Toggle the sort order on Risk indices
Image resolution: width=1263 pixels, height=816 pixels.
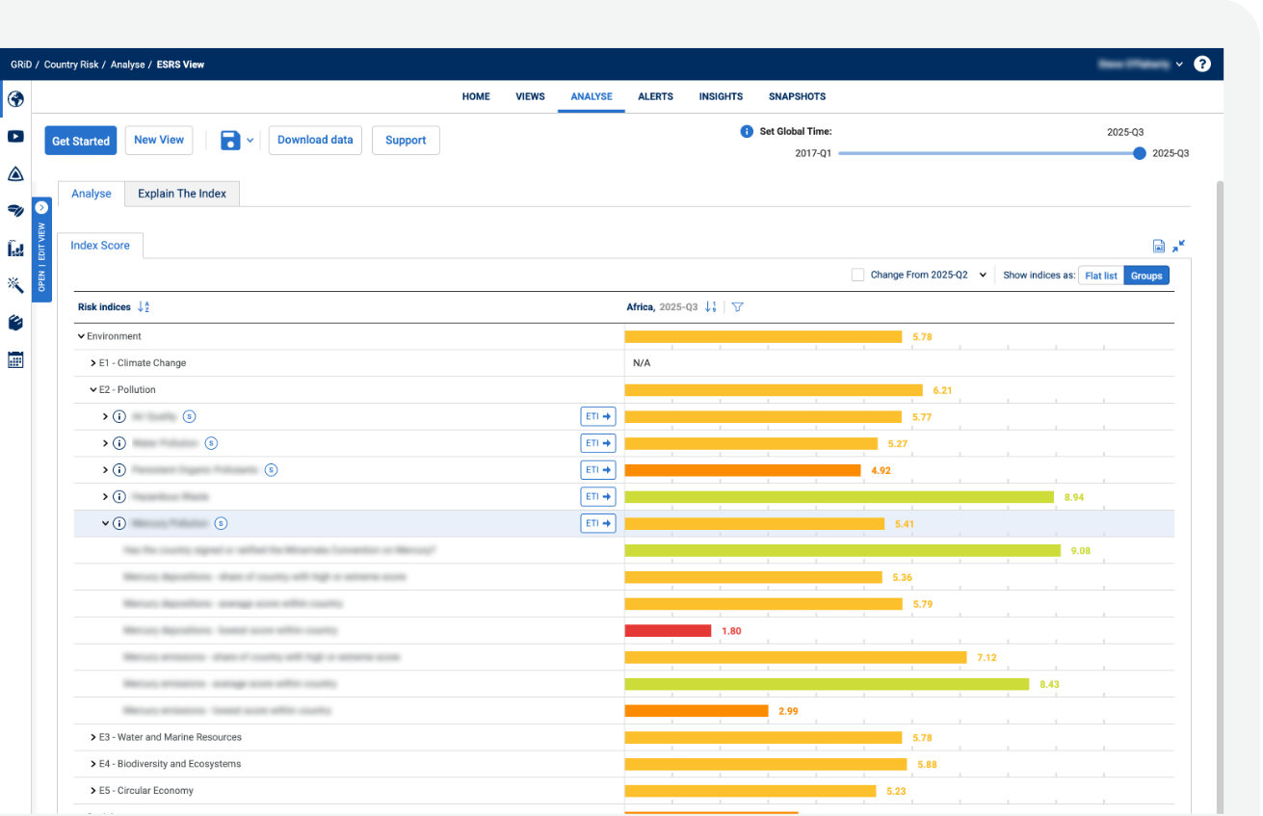(x=143, y=306)
